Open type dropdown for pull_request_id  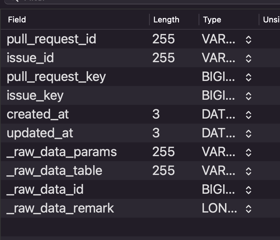(x=249, y=40)
